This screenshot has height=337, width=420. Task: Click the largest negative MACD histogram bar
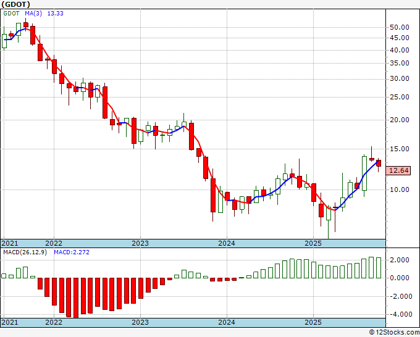click(76, 298)
